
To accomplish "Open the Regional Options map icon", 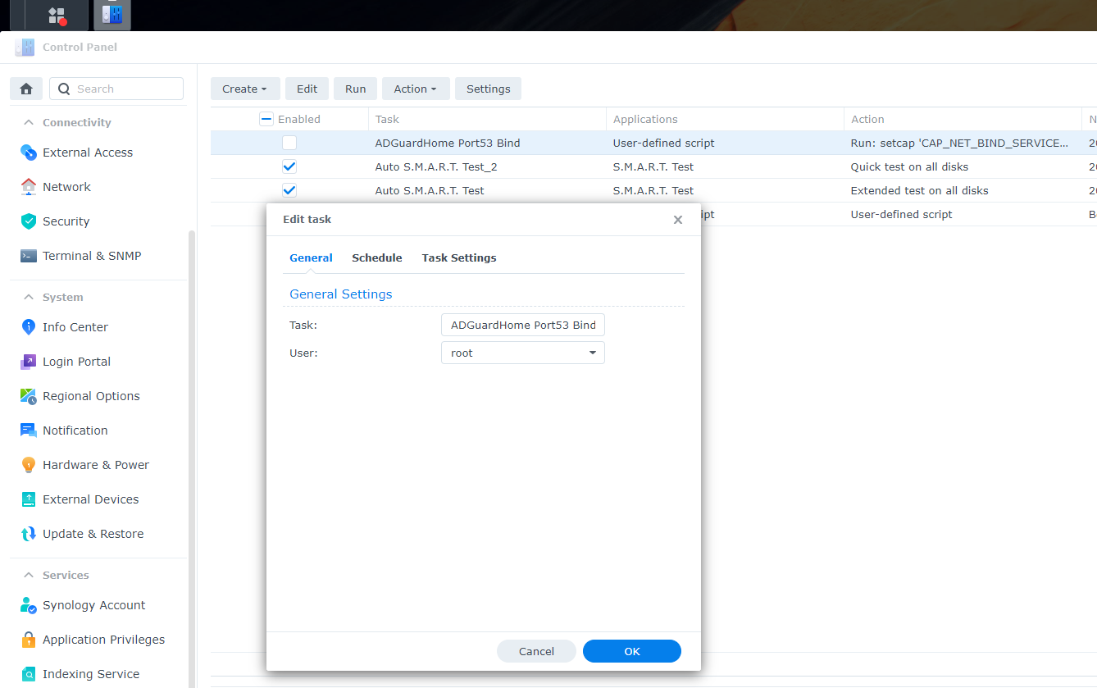I will pyautogui.click(x=29, y=396).
